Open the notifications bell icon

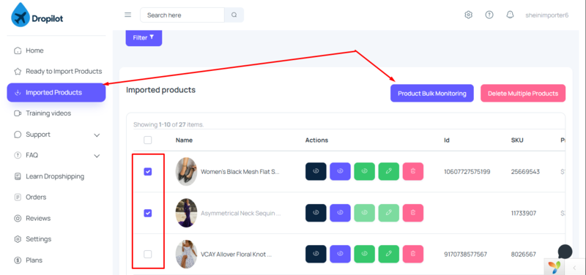point(510,15)
